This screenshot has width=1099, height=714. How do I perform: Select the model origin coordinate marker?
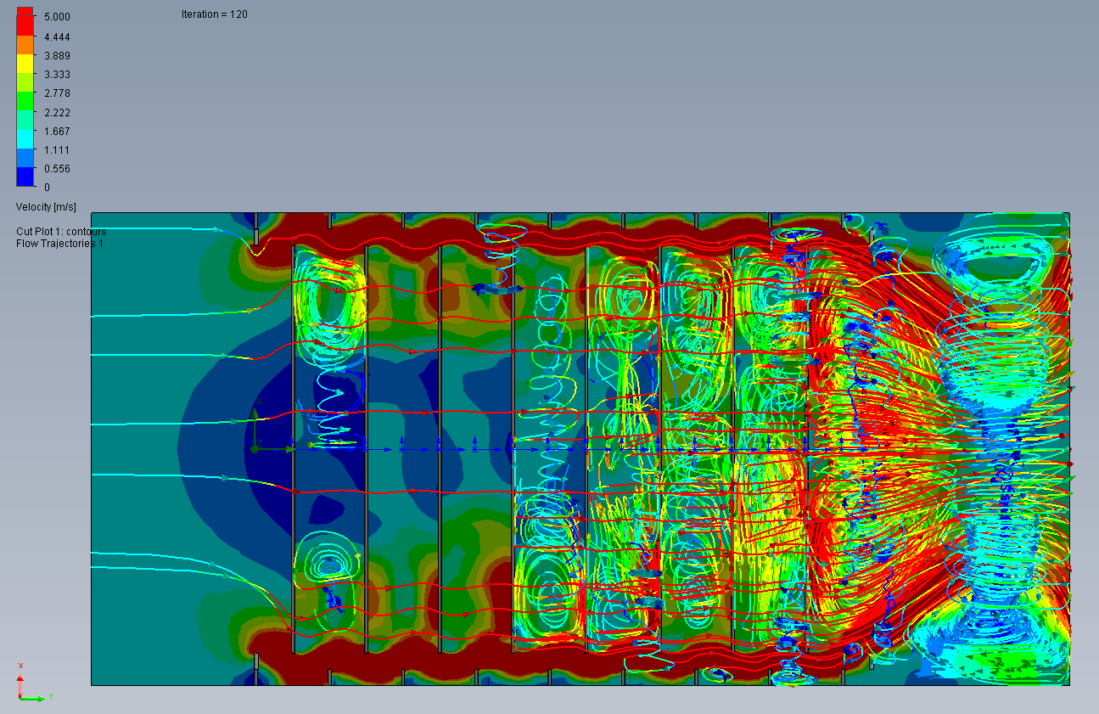[x=254, y=448]
